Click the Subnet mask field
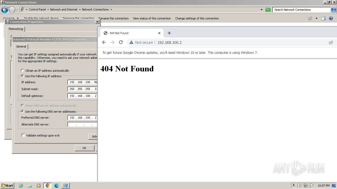337x189 pixels. coord(82,89)
